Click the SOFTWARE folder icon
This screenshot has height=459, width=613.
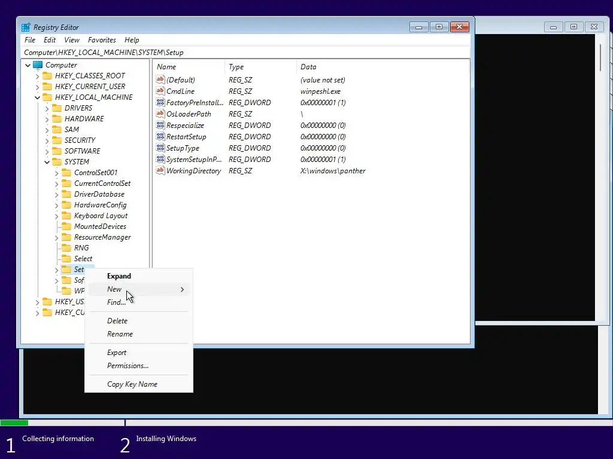(57, 151)
